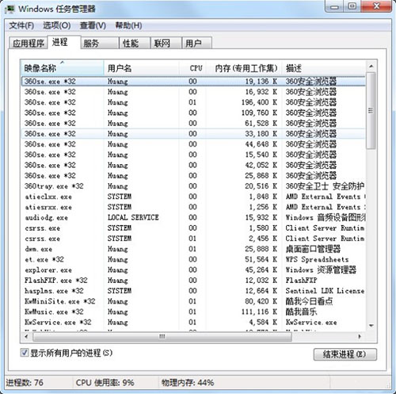Click CPU 使用率: 9% in status bar
396x394 pixels.
click(x=105, y=382)
